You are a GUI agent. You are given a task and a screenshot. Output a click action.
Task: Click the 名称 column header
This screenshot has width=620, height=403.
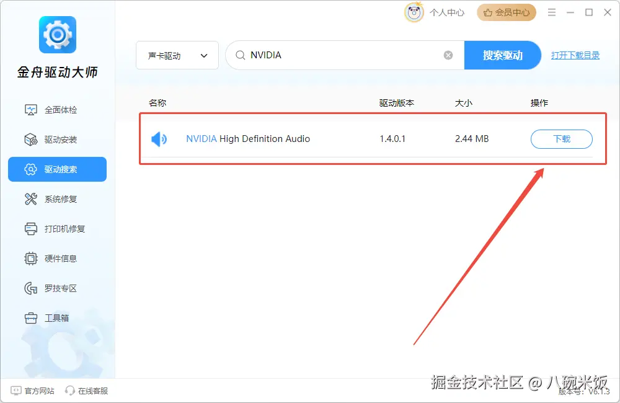(157, 103)
